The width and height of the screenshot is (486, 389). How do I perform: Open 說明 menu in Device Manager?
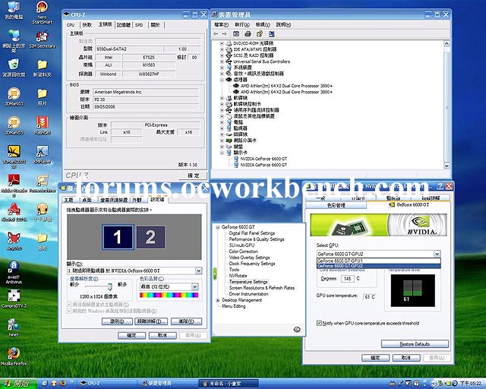click(283, 24)
